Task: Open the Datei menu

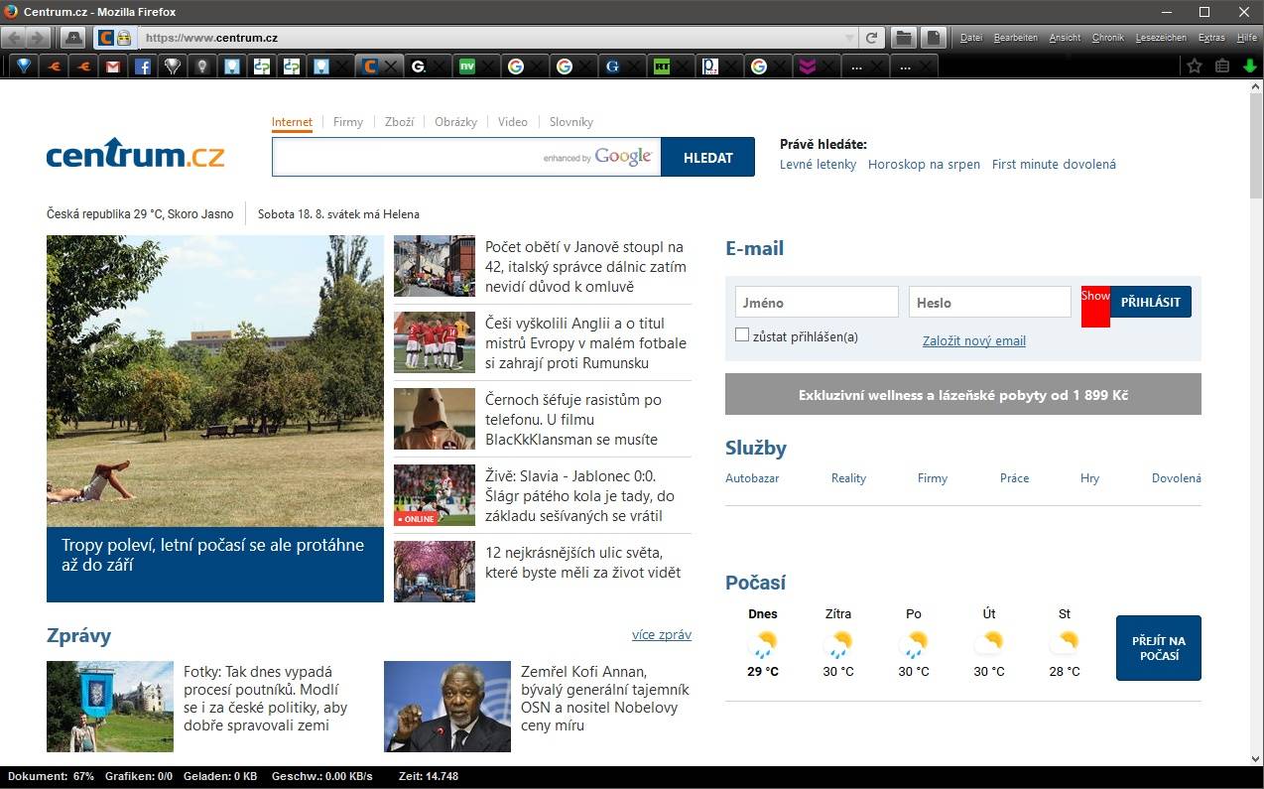Action: click(x=971, y=38)
